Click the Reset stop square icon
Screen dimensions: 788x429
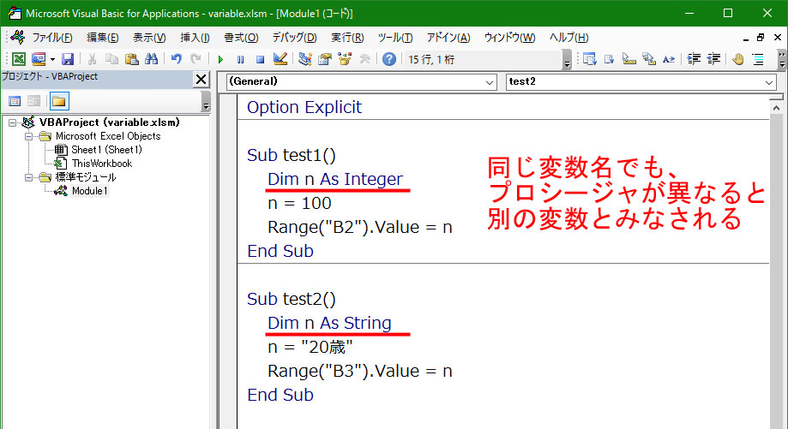coord(260,59)
